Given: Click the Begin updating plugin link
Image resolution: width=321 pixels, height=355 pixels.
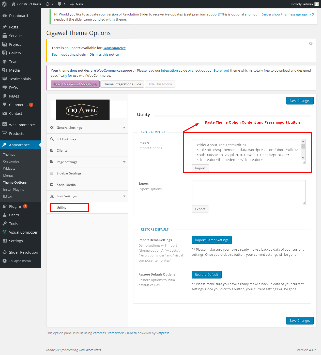Looking at the screenshot, I should coord(69,54).
